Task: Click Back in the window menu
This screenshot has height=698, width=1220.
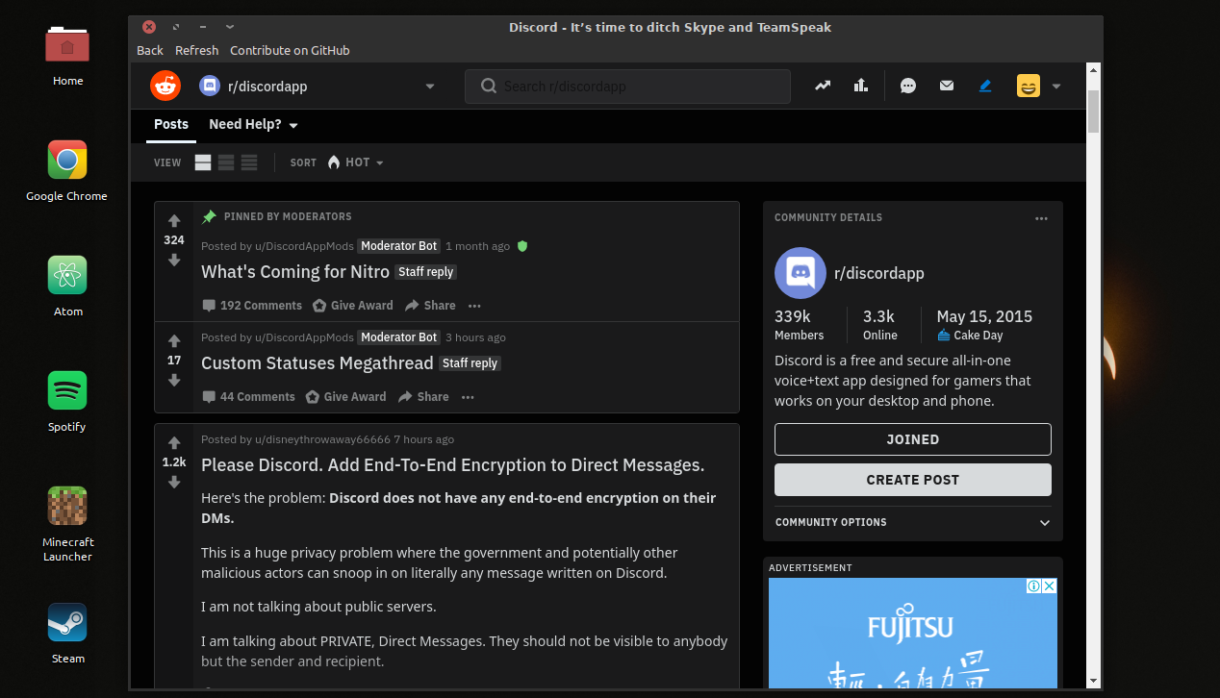Action: click(x=150, y=50)
